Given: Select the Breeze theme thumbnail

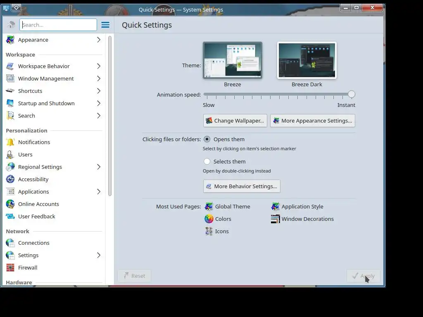Looking at the screenshot, I should (233, 60).
